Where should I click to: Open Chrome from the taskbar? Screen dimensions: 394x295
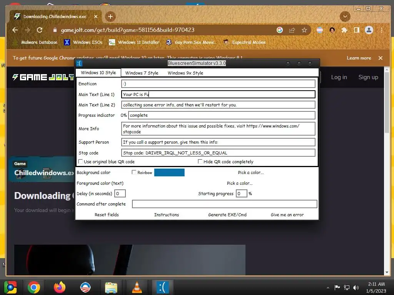[34, 287]
